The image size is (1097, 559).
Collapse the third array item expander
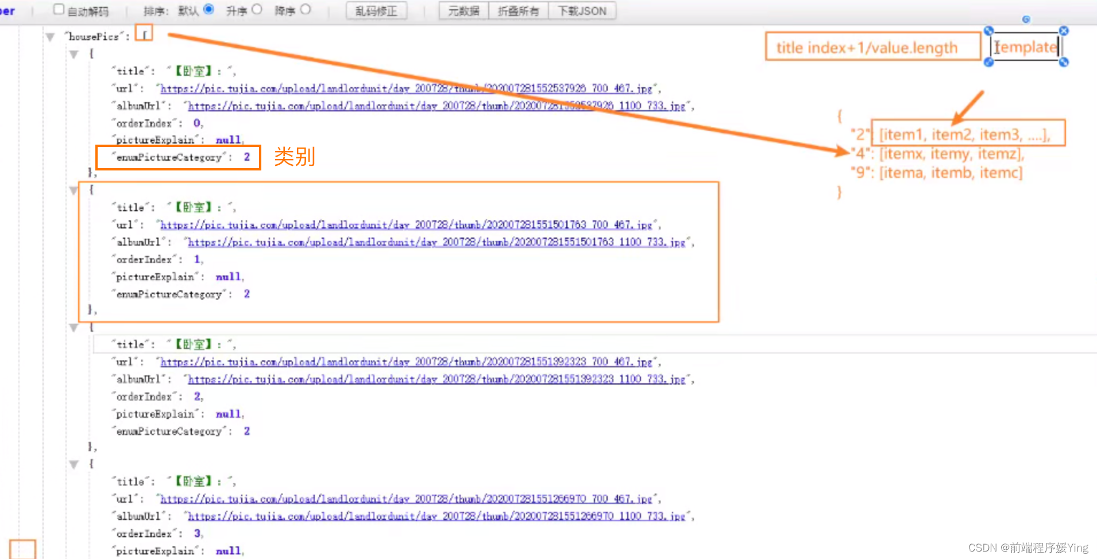(x=74, y=328)
